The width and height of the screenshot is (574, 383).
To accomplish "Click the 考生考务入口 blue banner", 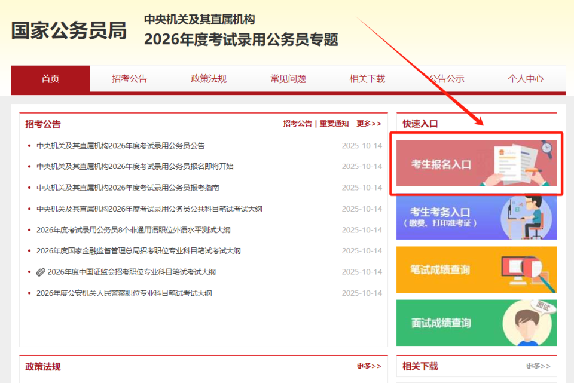I will [477, 216].
